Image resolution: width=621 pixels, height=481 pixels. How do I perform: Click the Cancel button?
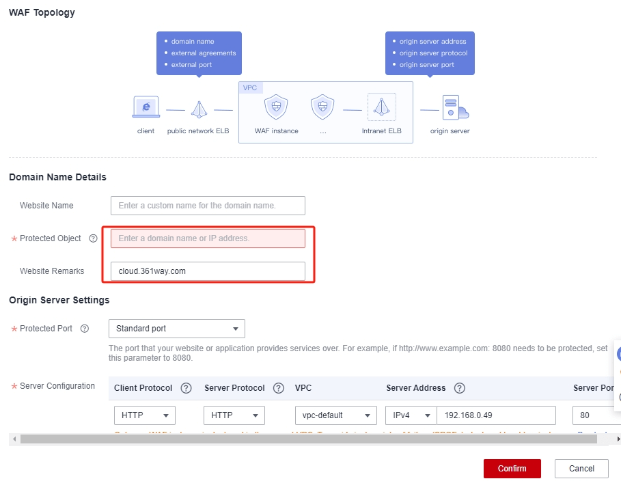(x=581, y=469)
